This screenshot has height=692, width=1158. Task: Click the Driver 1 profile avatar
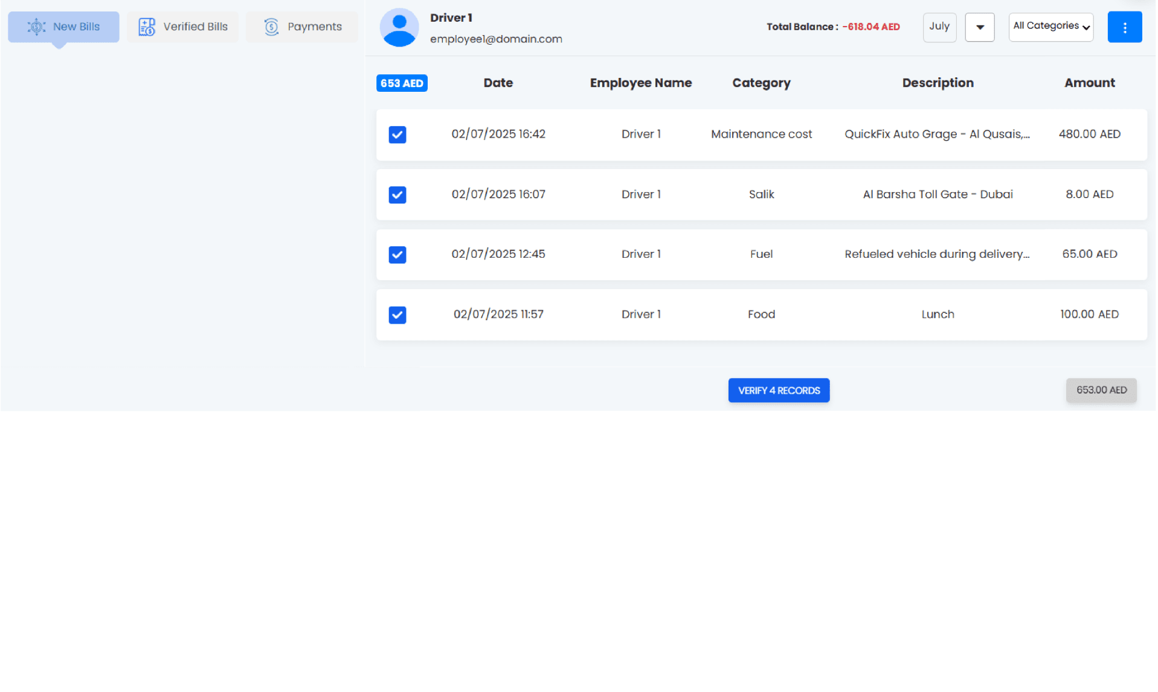tap(399, 27)
